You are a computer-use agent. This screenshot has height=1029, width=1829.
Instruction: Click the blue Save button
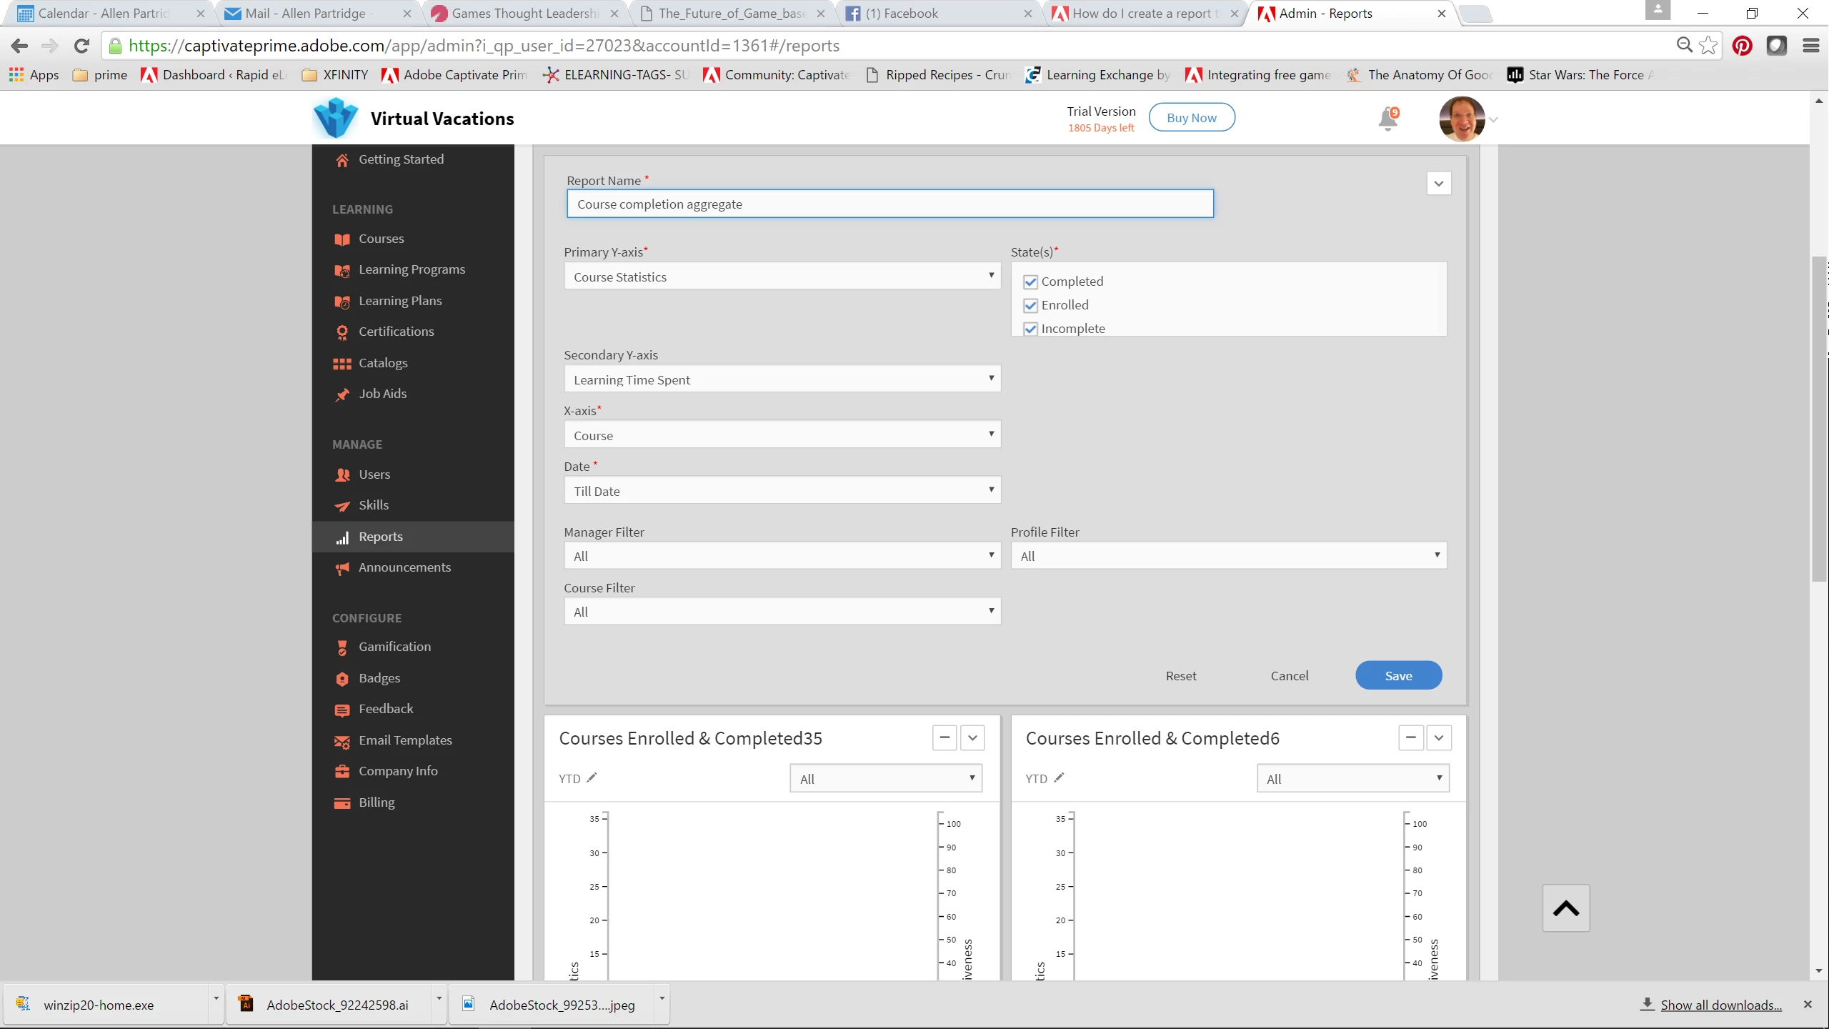1397,675
